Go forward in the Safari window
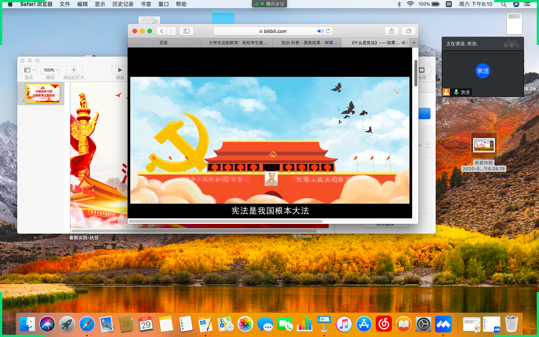The width and height of the screenshot is (539, 337). (171, 31)
